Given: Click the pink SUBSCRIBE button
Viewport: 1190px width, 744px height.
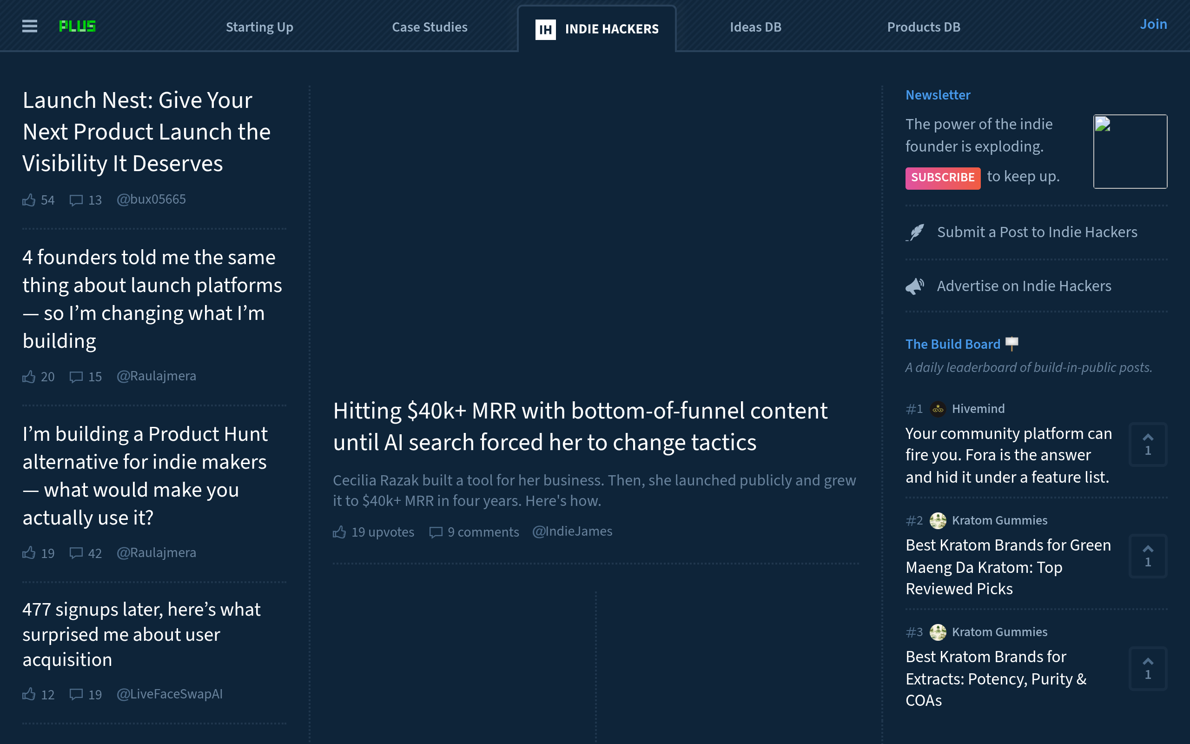Looking at the screenshot, I should coord(943,178).
